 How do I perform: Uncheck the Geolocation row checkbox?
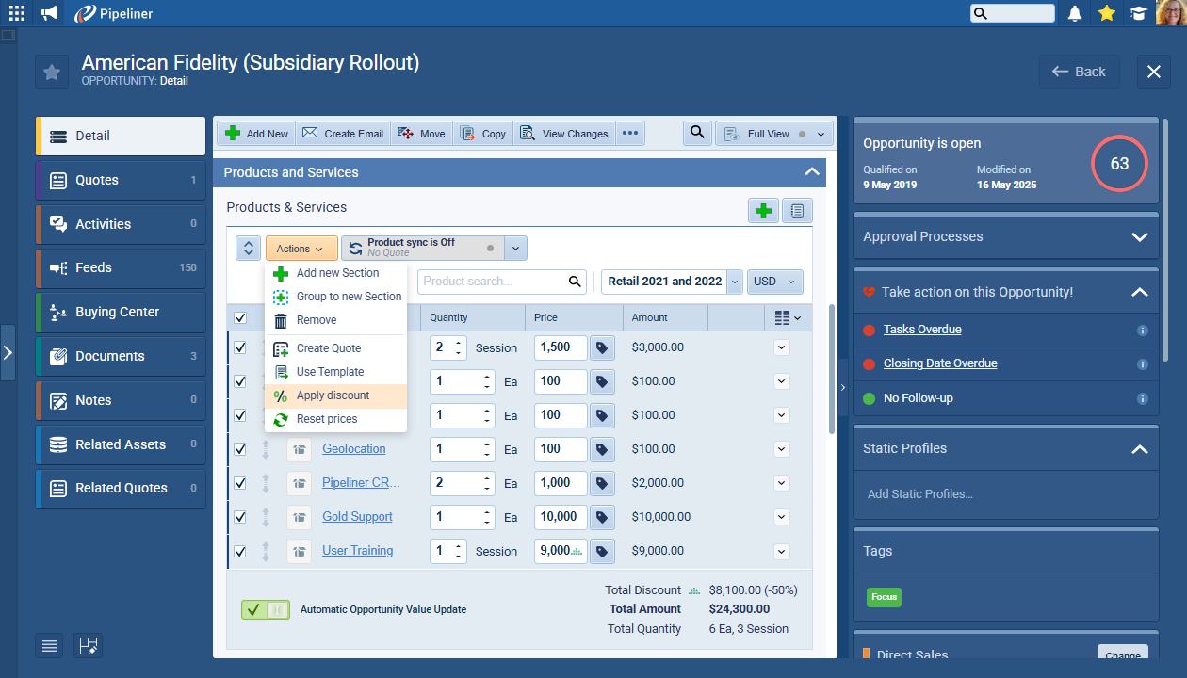pos(240,449)
